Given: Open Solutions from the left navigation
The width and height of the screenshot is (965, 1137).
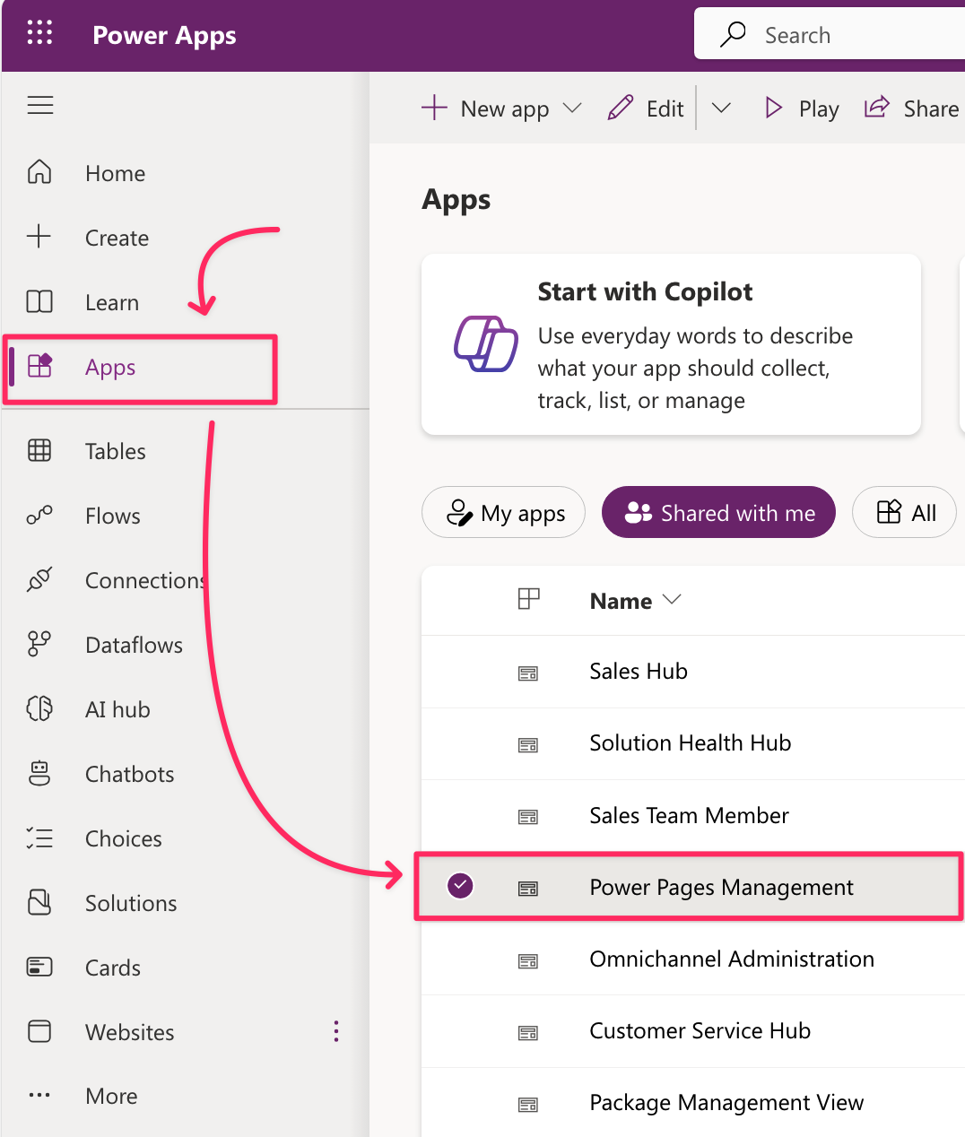Looking at the screenshot, I should pyautogui.click(x=131, y=903).
